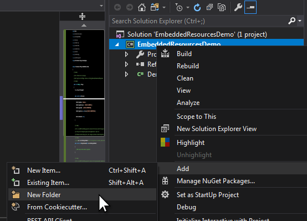307x221 pixels.
Task: Open the dropdown arrow above the editor
Action: tap(101, 6)
